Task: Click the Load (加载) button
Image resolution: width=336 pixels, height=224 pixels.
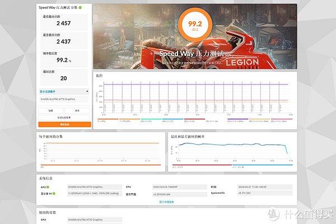Action: click(51, 111)
